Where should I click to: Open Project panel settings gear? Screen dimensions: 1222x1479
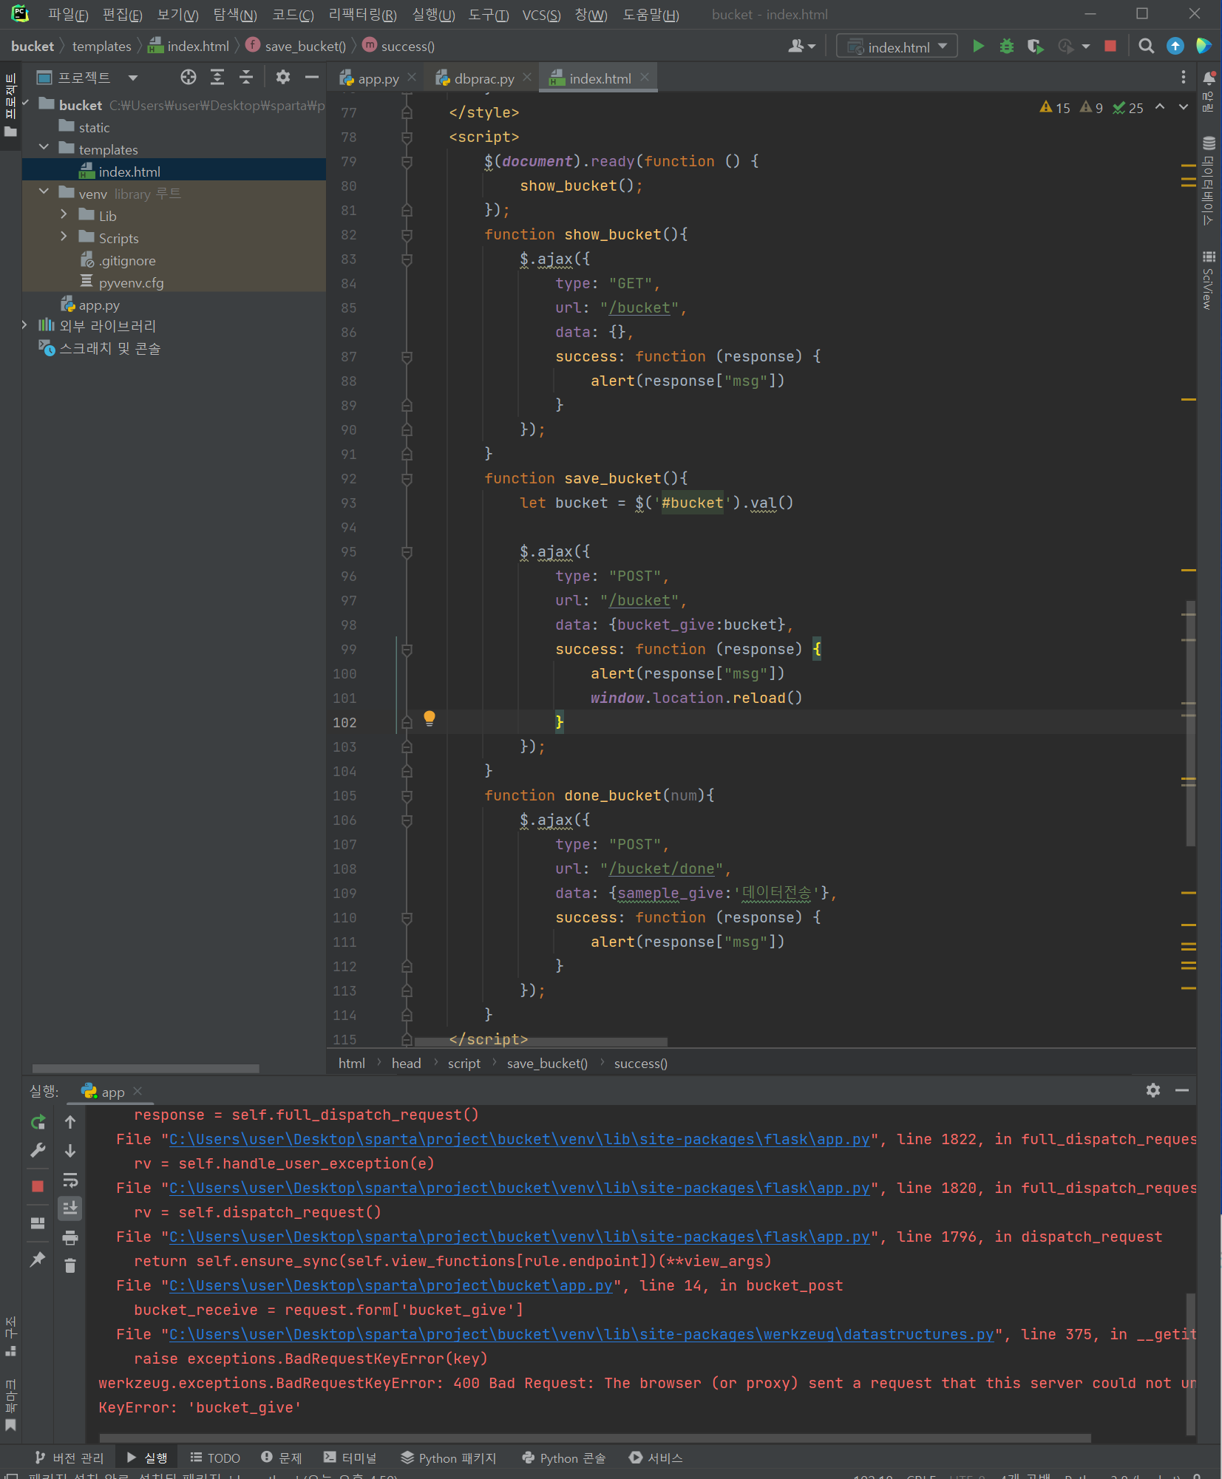coord(283,77)
